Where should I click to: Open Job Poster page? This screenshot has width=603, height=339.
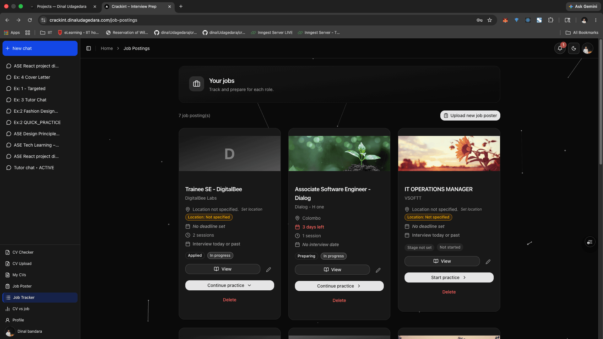(x=40, y=286)
